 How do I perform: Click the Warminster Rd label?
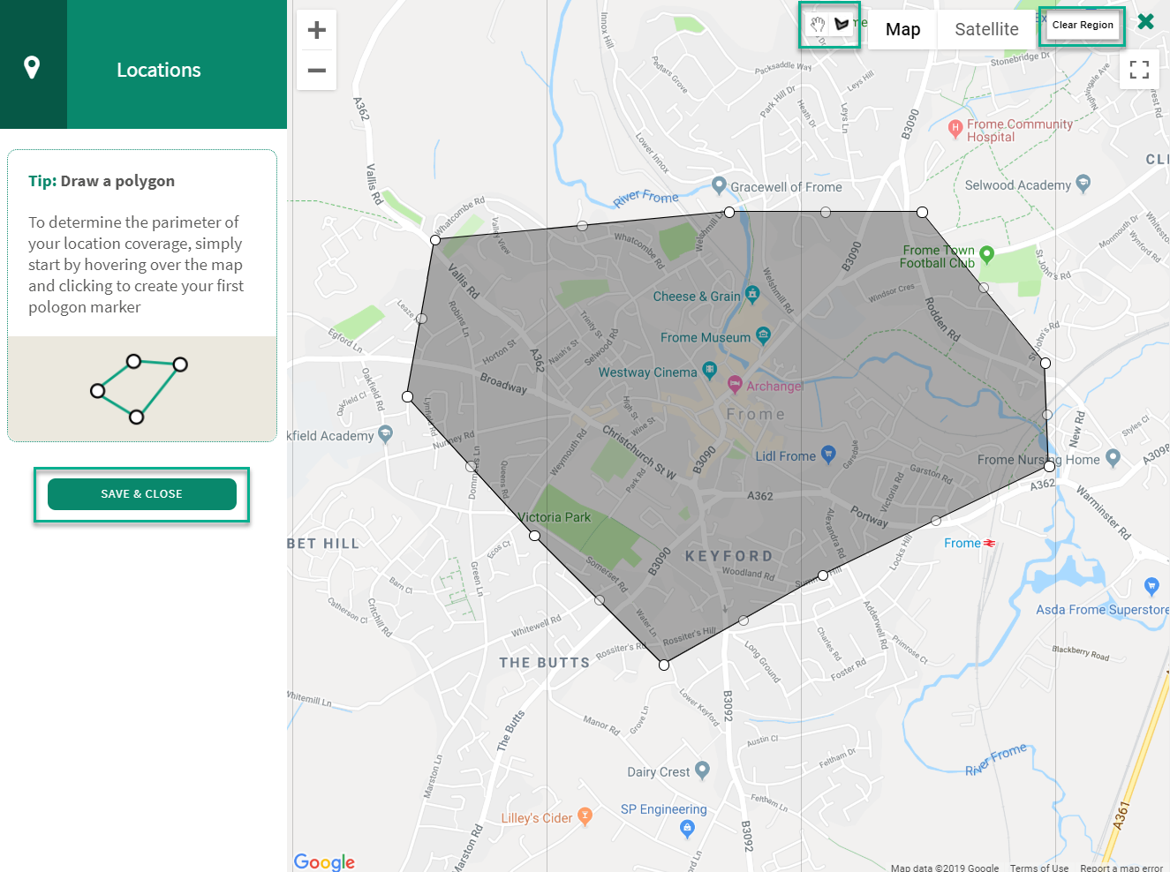1103,512
